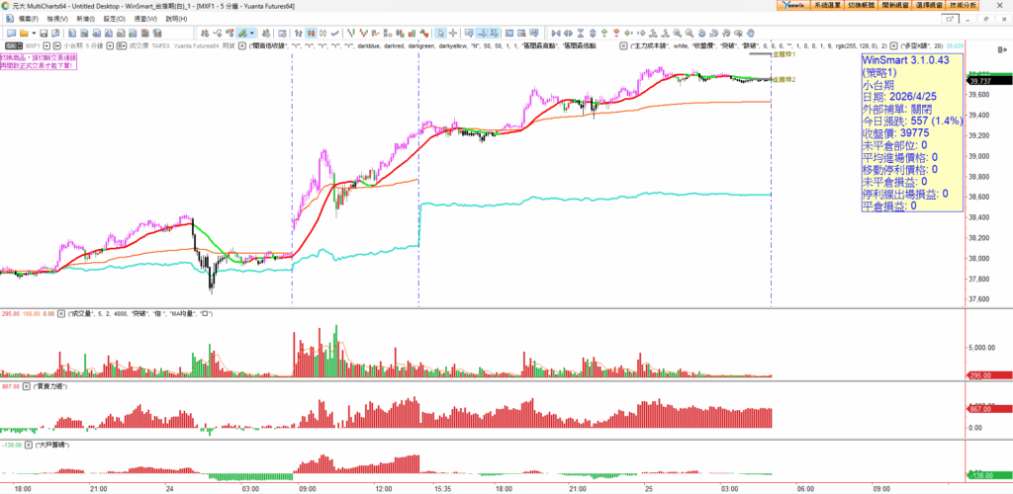The image size is (1013, 494).
Task: Click the 技術分析 button
Action: (959, 6)
